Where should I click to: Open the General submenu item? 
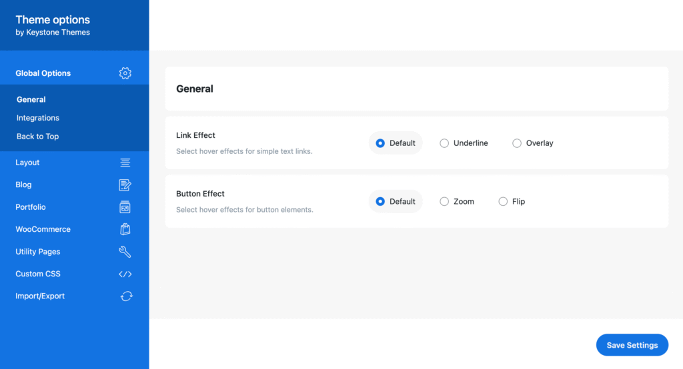(31, 100)
